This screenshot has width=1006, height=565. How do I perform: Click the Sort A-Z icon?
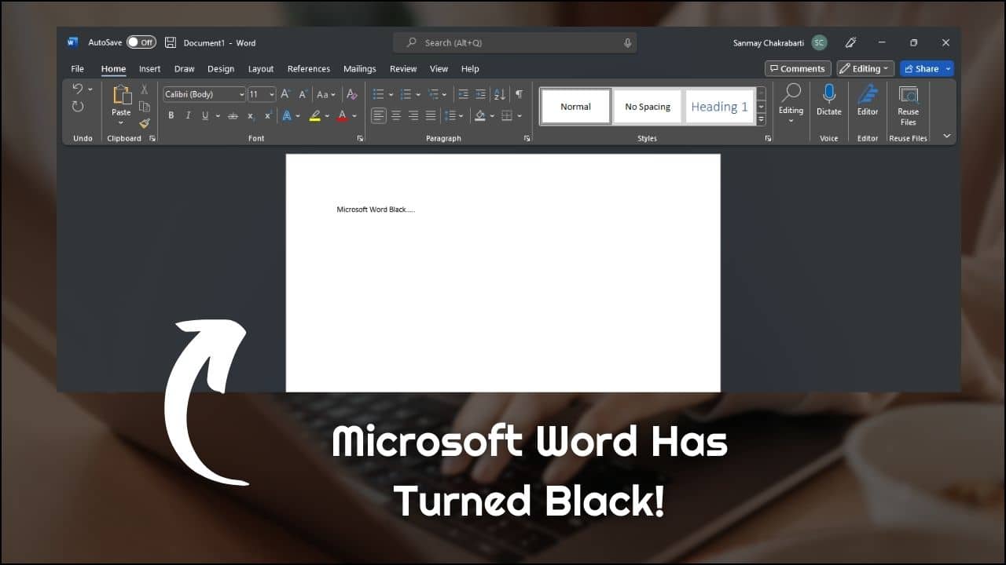pyautogui.click(x=500, y=94)
